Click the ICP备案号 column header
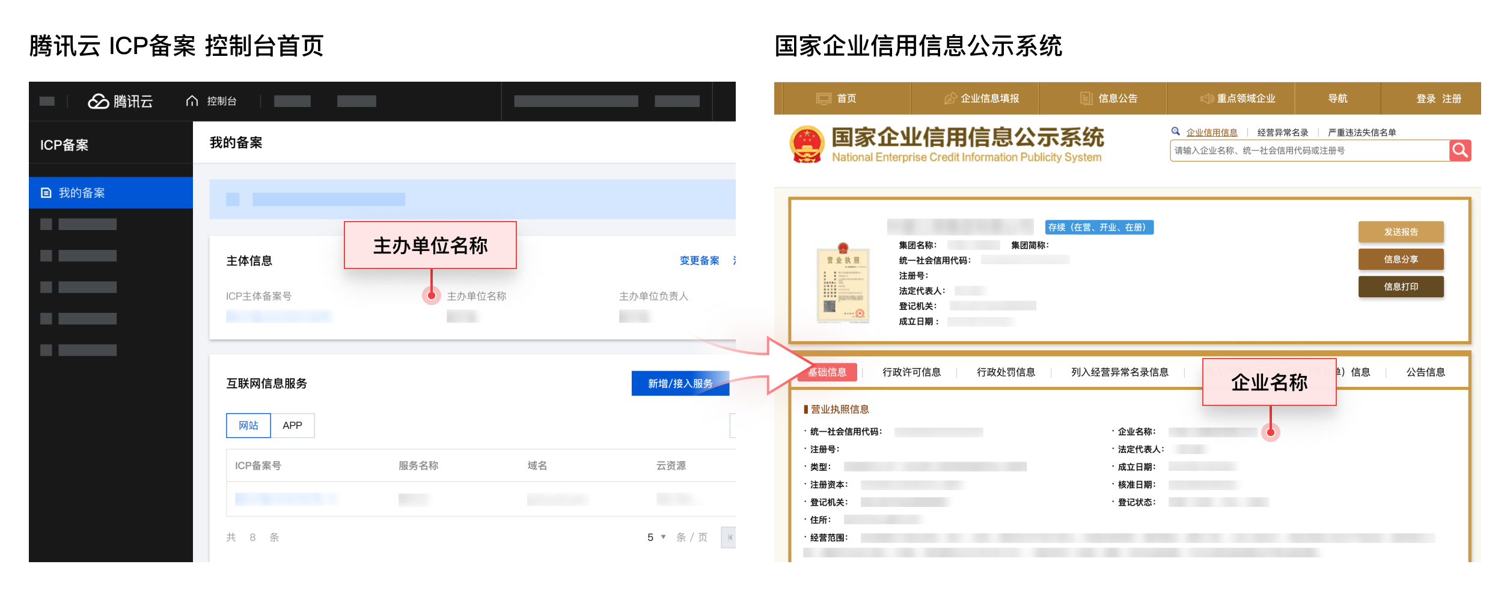This screenshot has width=1510, height=591. [258, 465]
